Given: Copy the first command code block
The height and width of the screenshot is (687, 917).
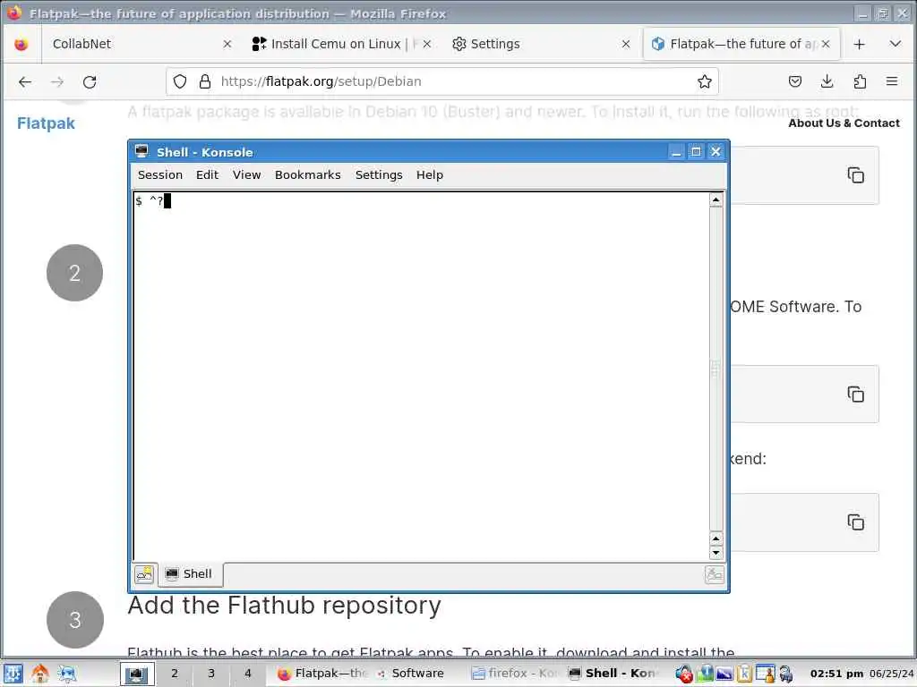Looking at the screenshot, I should click(855, 175).
